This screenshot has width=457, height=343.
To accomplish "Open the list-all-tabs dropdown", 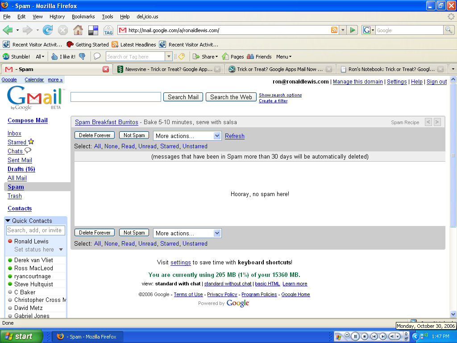I will [x=453, y=69].
